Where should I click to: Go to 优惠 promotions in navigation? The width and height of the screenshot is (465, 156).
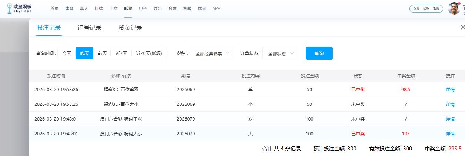click(202, 8)
